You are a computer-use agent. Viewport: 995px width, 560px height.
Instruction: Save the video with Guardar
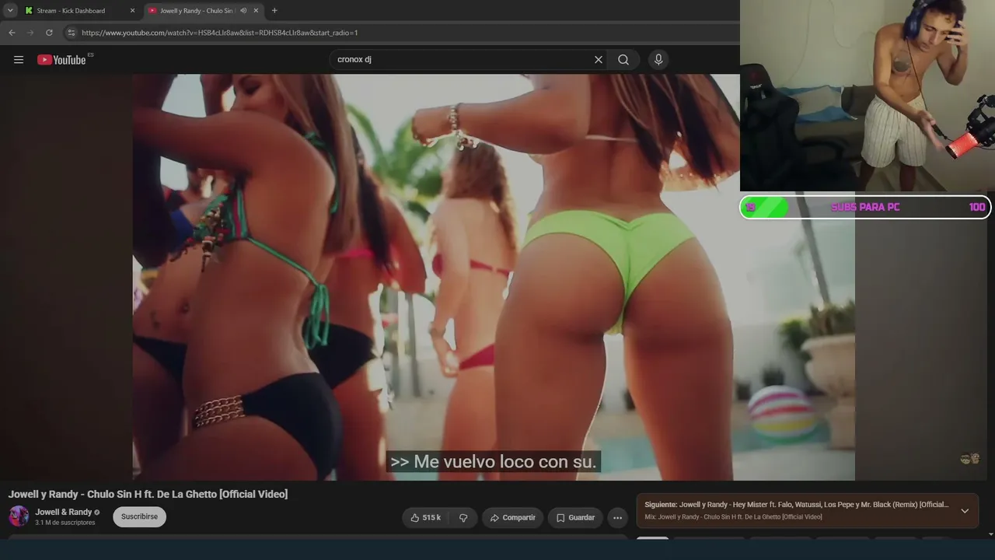(x=576, y=517)
